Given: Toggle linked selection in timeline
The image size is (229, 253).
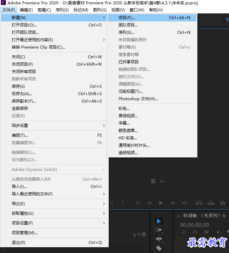Looking at the screenshot, I should [x=207, y=232].
